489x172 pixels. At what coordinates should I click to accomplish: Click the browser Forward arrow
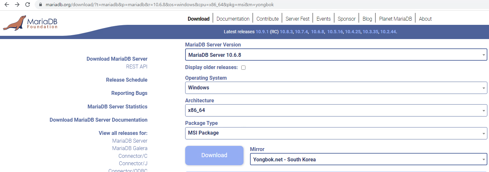coord(17,5)
